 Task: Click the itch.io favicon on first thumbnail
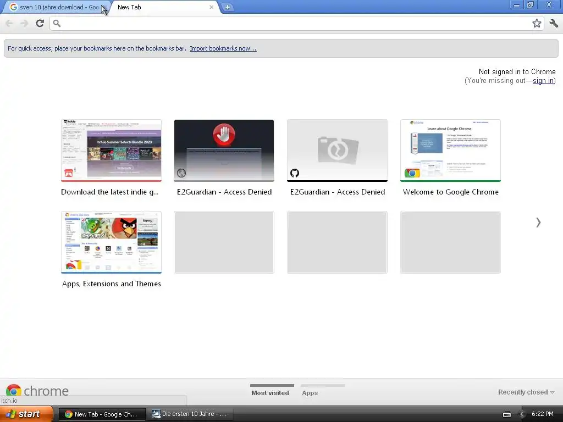[x=69, y=173]
